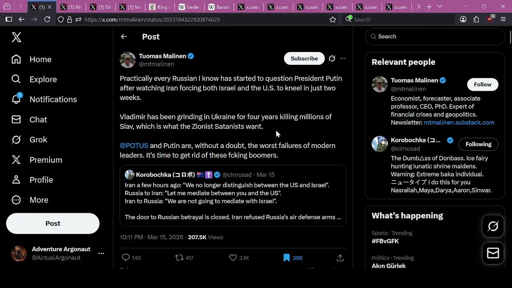Click Tuomas Malinen's post avatar
This screenshot has height=288, width=512.
coord(128,60)
